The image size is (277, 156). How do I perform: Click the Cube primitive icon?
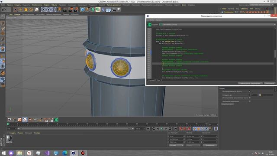(82, 10)
